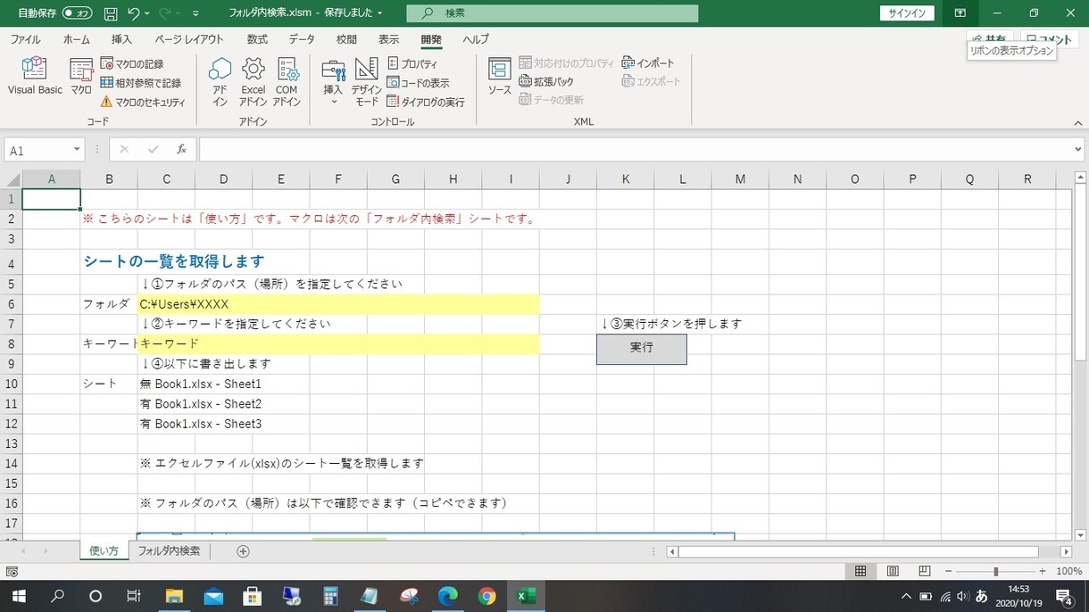
Task: Select row 14 header
Action: coord(11,464)
